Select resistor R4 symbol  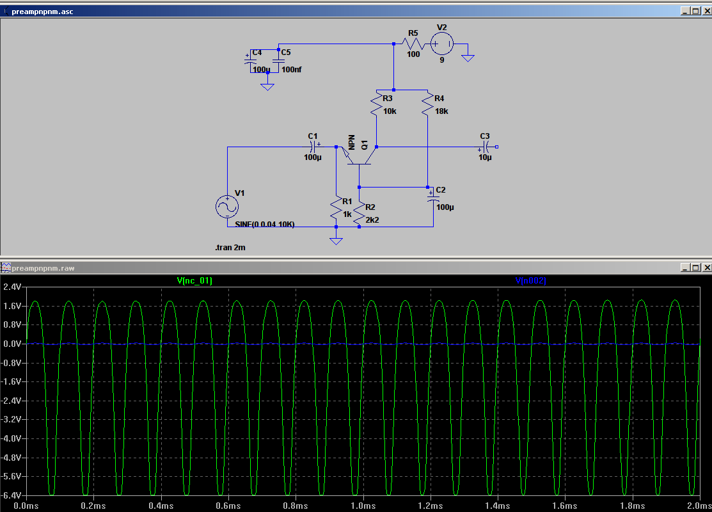pos(428,104)
